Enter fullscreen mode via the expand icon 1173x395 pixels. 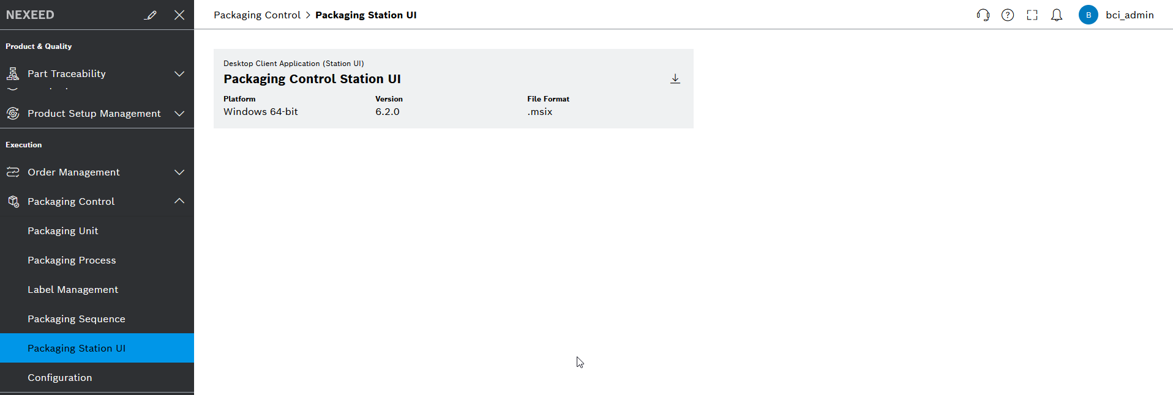coord(1032,15)
